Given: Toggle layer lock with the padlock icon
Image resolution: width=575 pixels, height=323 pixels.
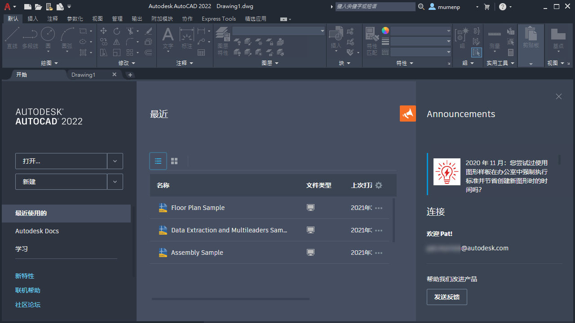Looking at the screenshot, I should 271,43.
